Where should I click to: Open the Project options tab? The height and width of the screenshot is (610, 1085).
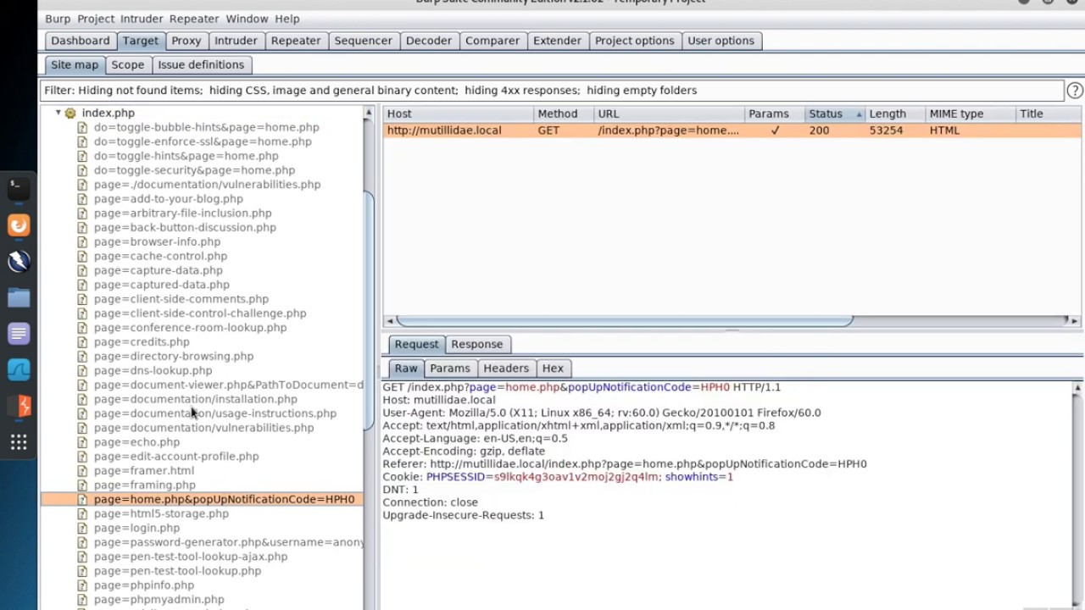tap(634, 41)
